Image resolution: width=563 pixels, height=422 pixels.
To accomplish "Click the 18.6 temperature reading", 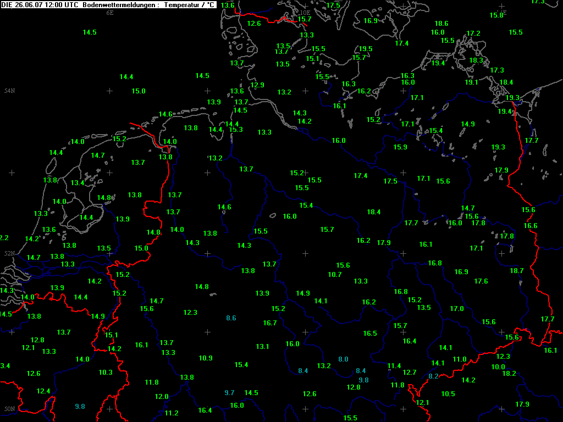I will pos(441,24).
